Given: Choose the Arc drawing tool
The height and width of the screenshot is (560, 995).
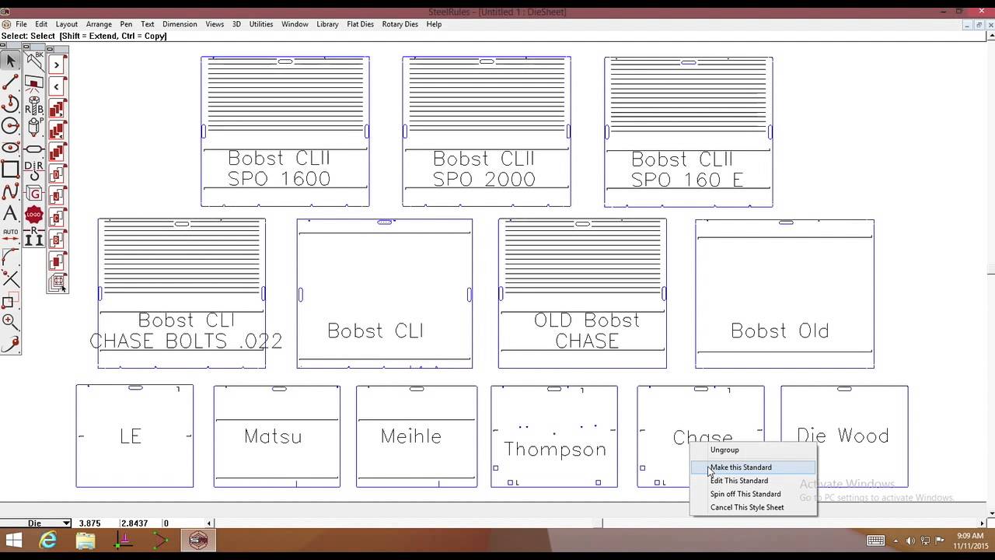Looking at the screenshot, I should (11, 103).
